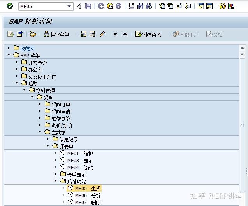The width and height of the screenshot is (248, 206).
Task: Collapse the 后勤 folder
Action: 17,83
